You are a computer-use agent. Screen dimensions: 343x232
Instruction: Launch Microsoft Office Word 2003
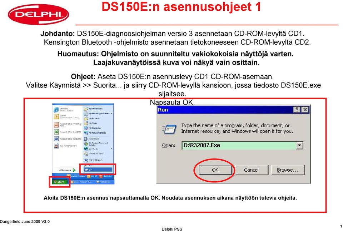(68, 139)
